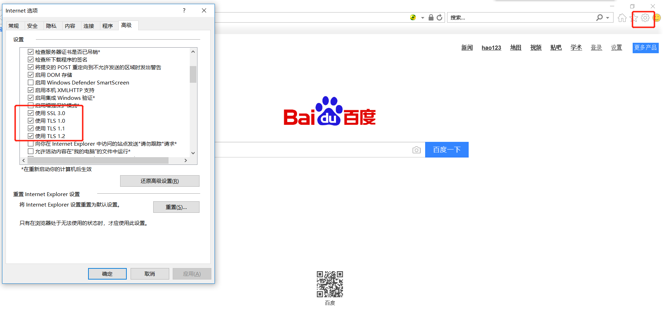Click the Baidu QR code image
Screen dimensions: 664x315
[x=330, y=284]
